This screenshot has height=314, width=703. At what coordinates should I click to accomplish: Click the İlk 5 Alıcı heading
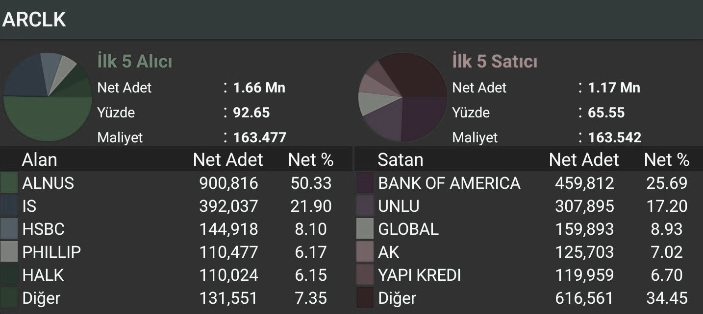(x=135, y=62)
